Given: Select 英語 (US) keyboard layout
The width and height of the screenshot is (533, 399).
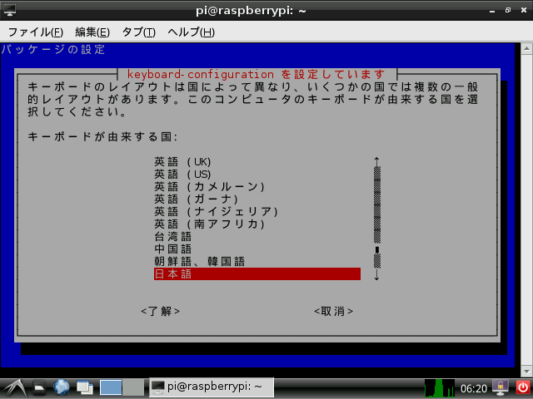Looking at the screenshot, I should point(182,175).
